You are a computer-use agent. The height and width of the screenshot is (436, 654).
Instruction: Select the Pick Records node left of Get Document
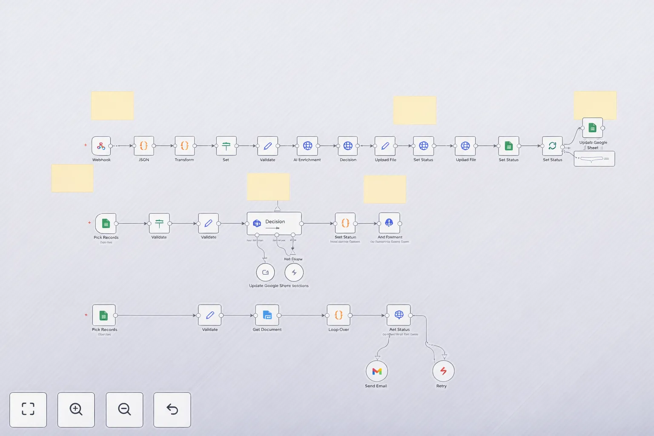pos(104,315)
